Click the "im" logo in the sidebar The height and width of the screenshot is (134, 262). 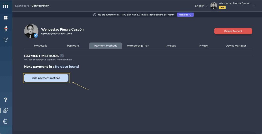click(5, 6)
